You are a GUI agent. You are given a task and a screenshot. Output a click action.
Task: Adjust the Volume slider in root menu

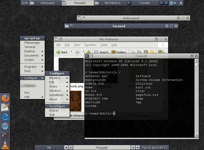(x=32, y=85)
